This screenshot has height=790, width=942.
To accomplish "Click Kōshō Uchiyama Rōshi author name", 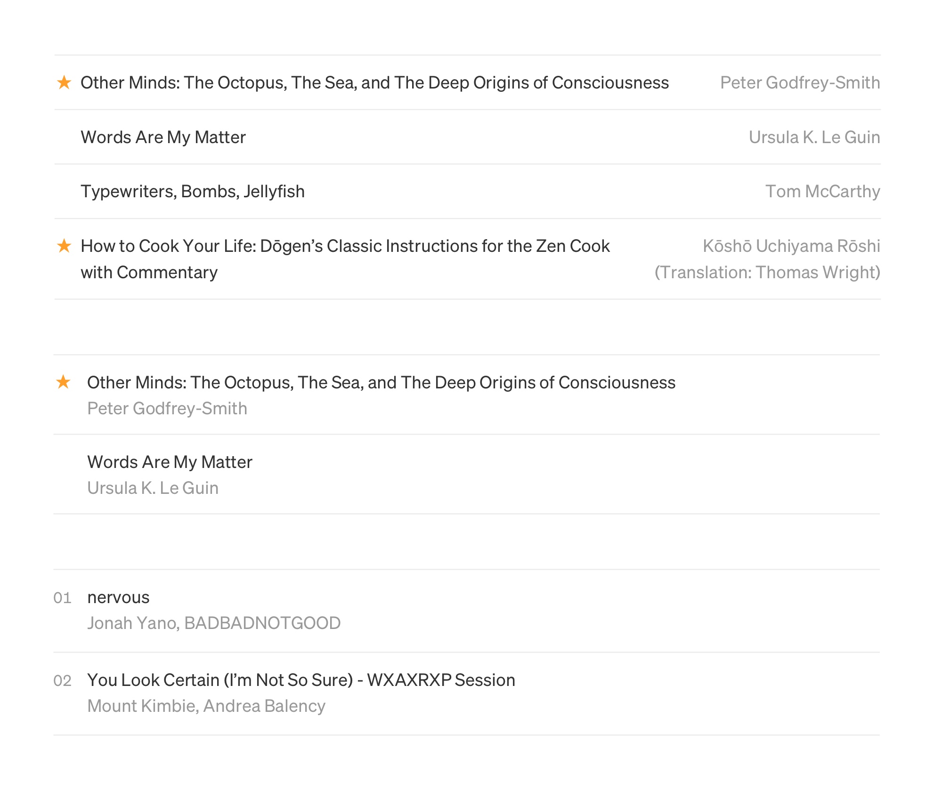I will click(x=791, y=246).
